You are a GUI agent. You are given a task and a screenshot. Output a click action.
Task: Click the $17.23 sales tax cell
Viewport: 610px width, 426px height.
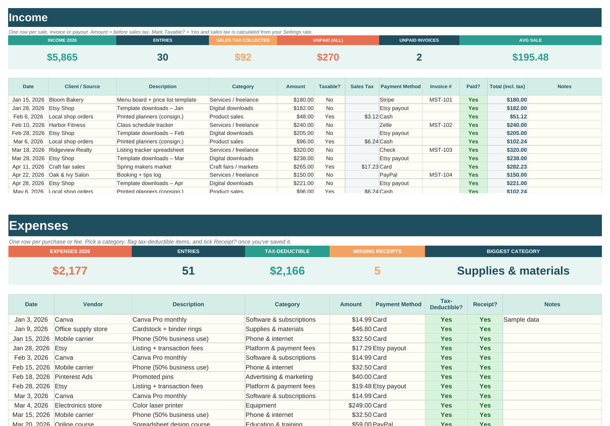click(362, 167)
